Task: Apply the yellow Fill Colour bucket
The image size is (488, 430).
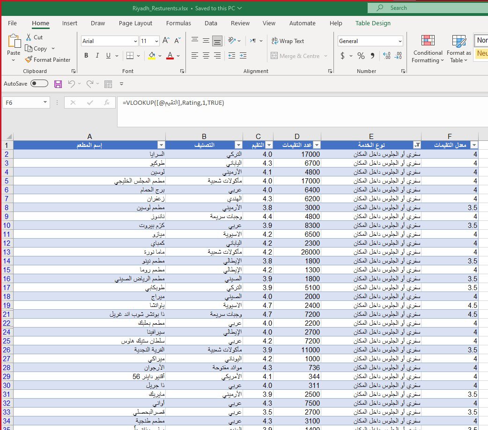Action: tap(152, 56)
